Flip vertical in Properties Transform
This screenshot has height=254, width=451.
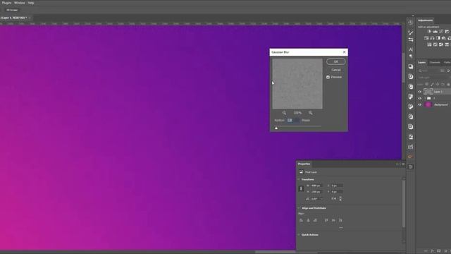(340, 198)
